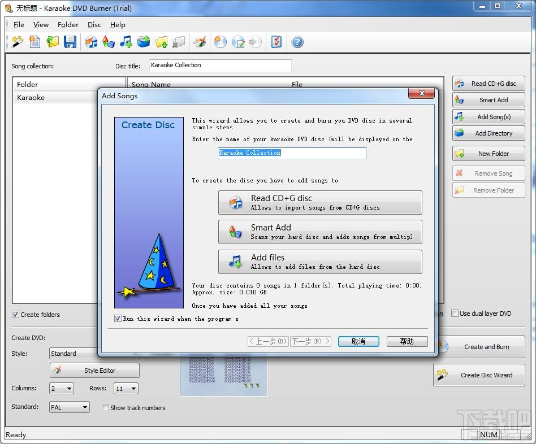Click the Song Name column header

click(x=207, y=84)
